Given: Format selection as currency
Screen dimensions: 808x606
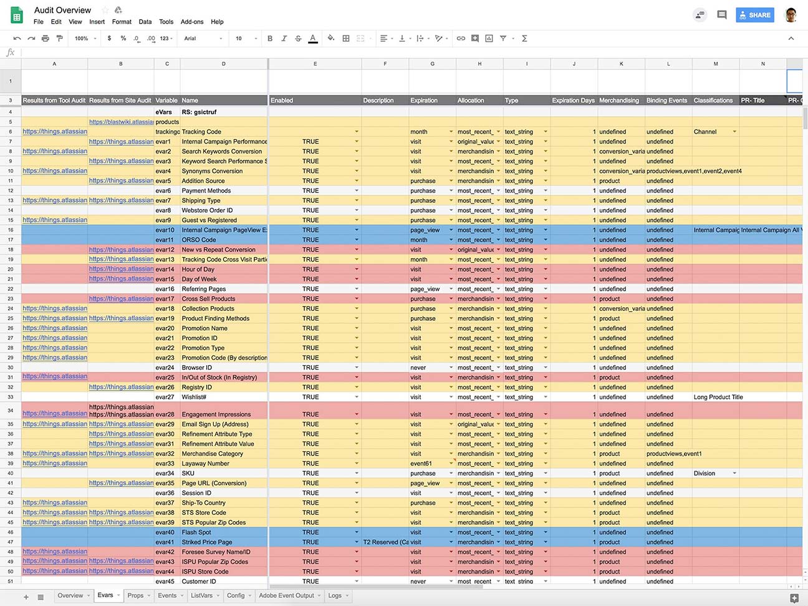Looking at the screenshot, I should coord(110,39).
